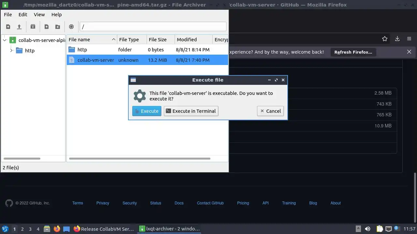Click the Execute button
Screen dimensions: 417x234
pos(147,111)
